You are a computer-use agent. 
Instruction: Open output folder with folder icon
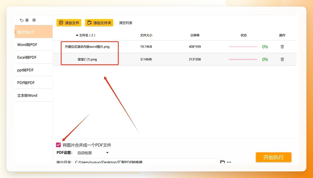point(223,162)
